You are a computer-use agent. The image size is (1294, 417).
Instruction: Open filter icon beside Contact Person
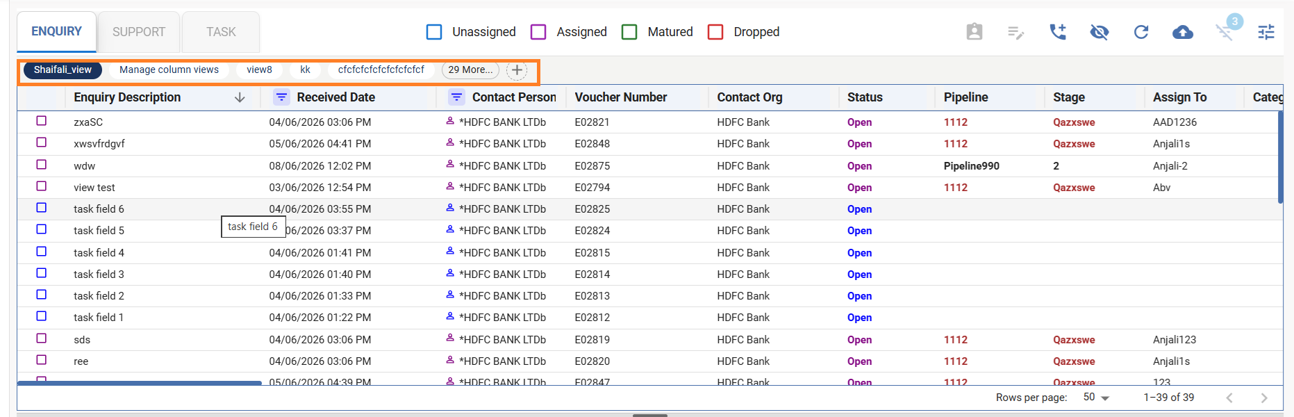point(456,97)
